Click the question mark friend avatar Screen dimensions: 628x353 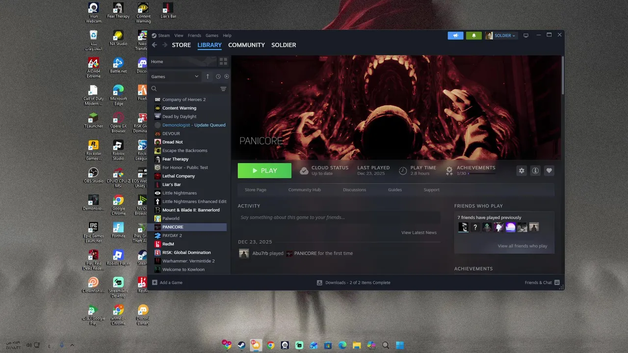click(475, 227)
